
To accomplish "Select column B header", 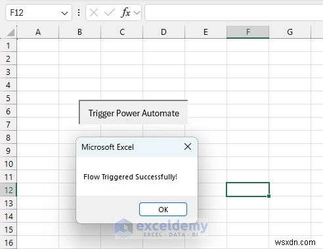I will (x=79, y=32).
